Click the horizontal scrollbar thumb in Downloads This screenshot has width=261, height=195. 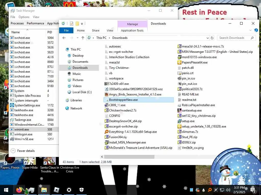(129, 157)
